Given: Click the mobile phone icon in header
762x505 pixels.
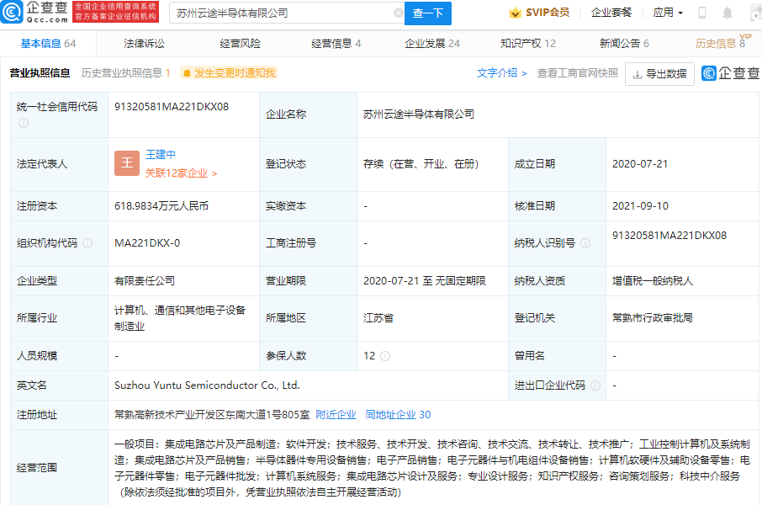Looking at the screenshot, I should pyautogui.click(x=702, y=13).
